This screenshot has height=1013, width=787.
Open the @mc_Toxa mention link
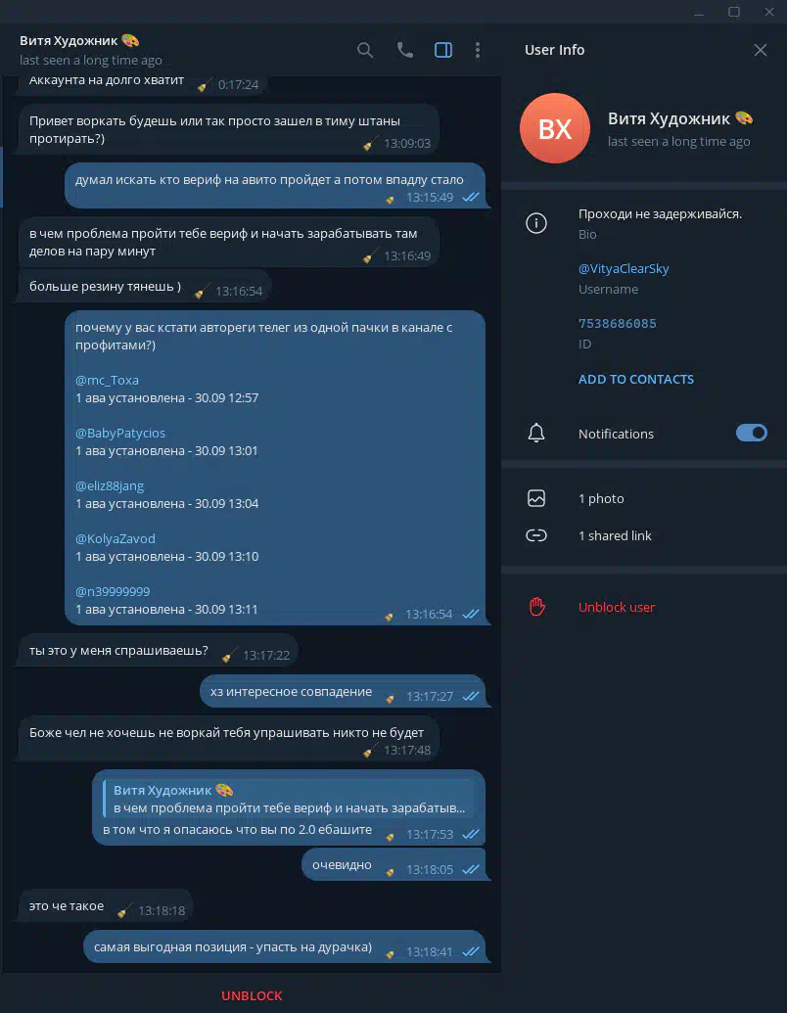point(108,380)
